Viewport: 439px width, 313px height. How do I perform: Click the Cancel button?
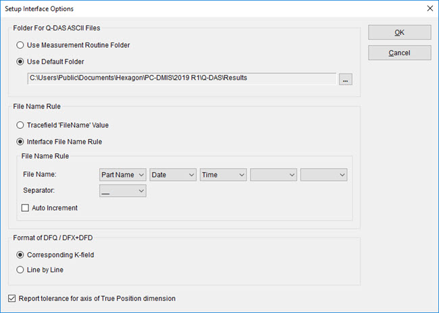click(399, 53)
